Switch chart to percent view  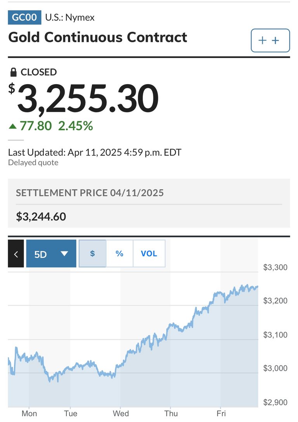tap(120, 254)
